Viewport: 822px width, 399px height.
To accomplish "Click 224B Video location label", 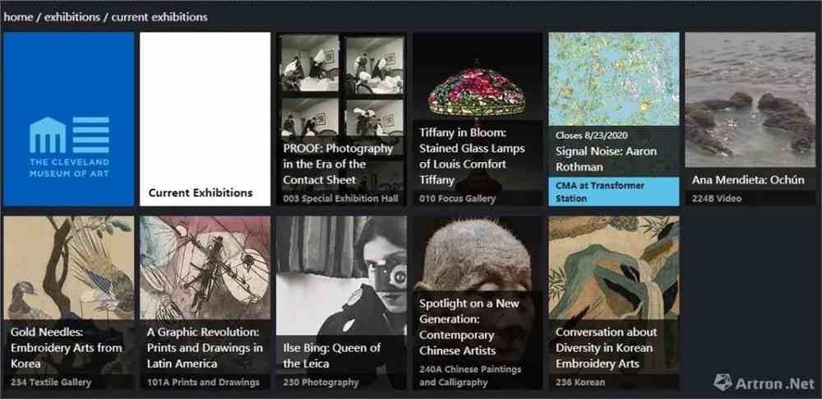I will coord(717,199).
